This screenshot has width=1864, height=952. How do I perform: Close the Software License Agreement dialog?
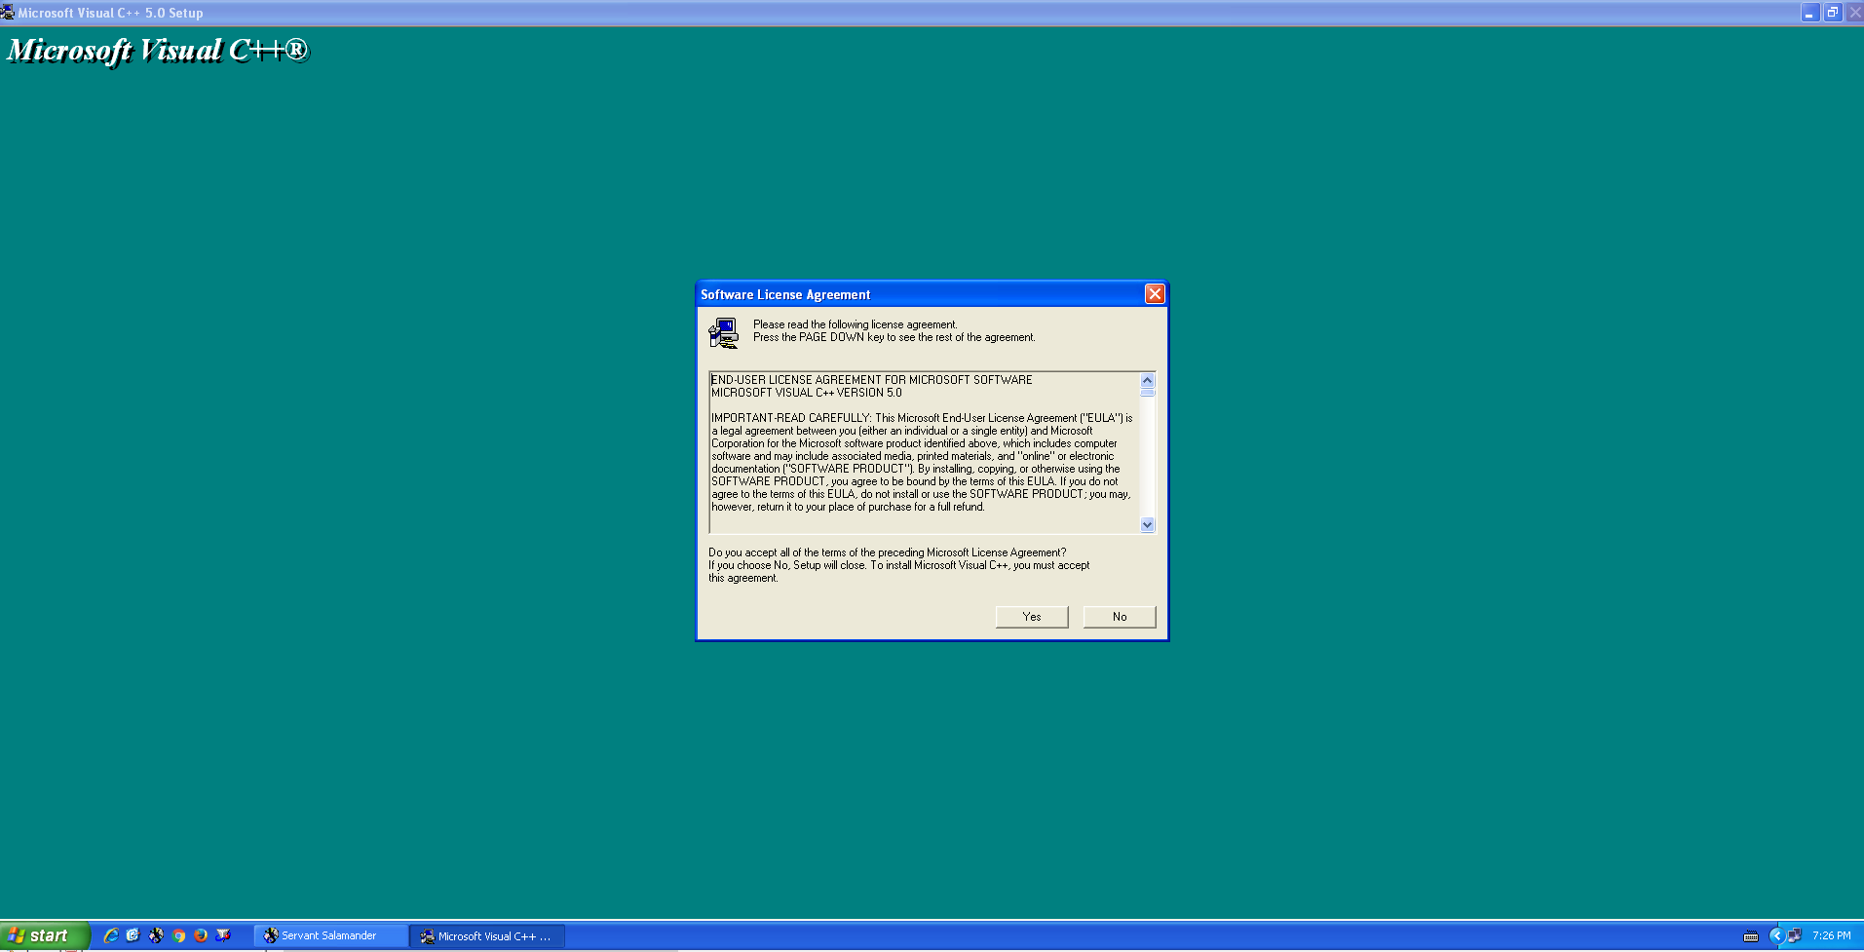pos(1154,294)
